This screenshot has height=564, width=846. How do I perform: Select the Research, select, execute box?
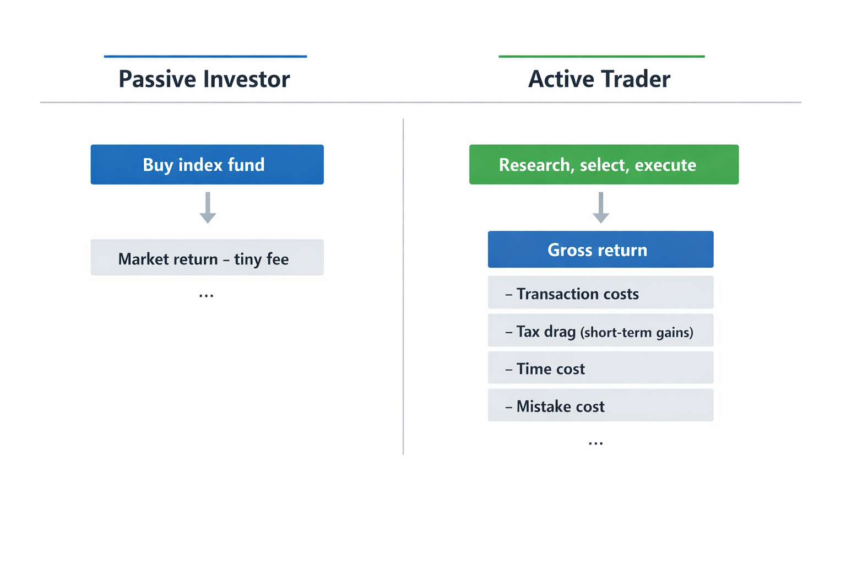(x=604, y=165)
